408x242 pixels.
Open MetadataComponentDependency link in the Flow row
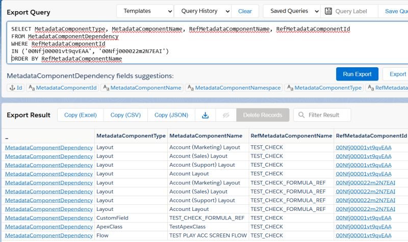pyautogui.click(x=49, y=236)
